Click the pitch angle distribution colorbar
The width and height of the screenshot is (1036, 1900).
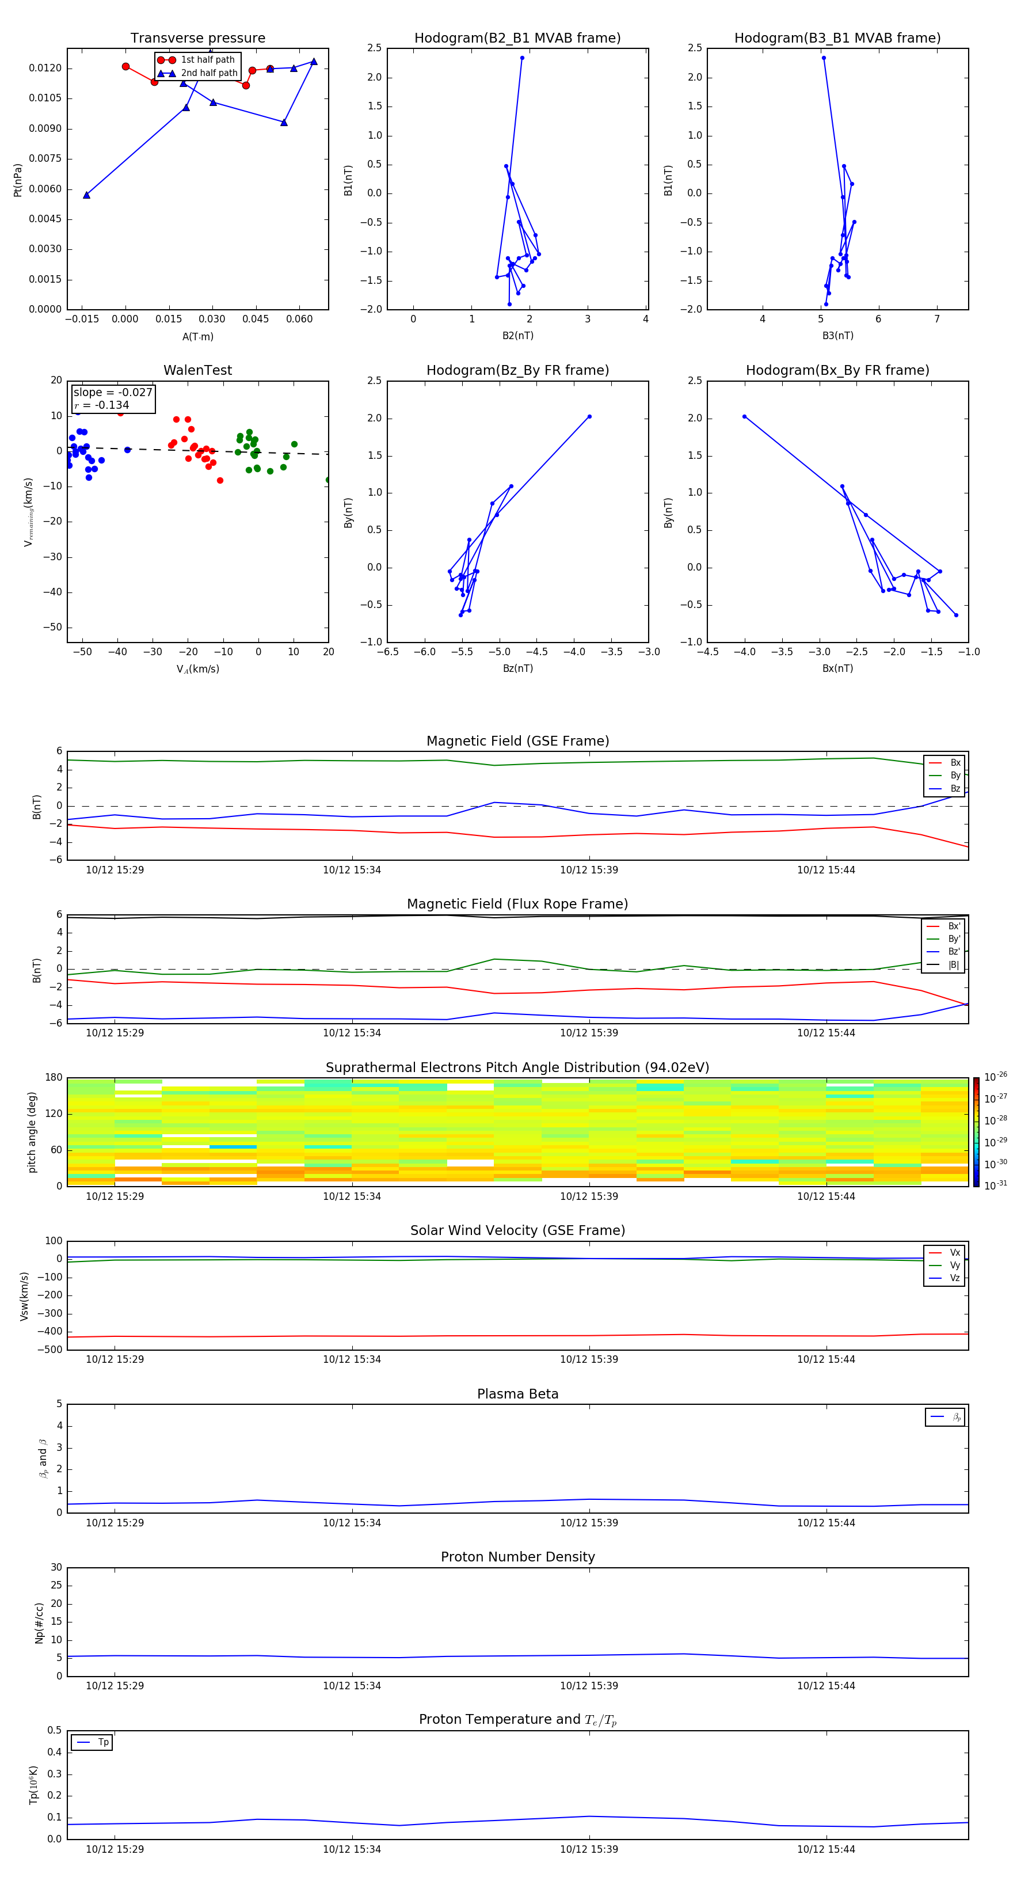pos(976,1131)
